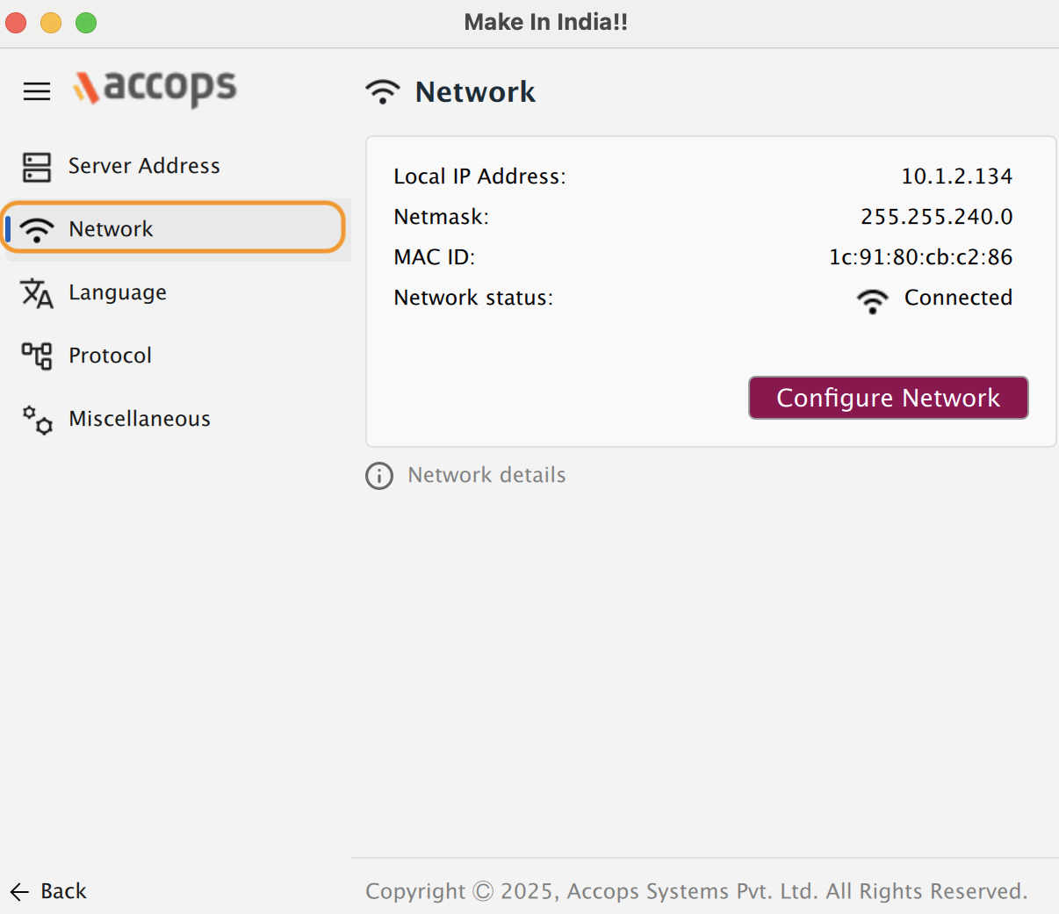
Task: Click the Miscellaneous gears icon
Action: pos(37,420)
